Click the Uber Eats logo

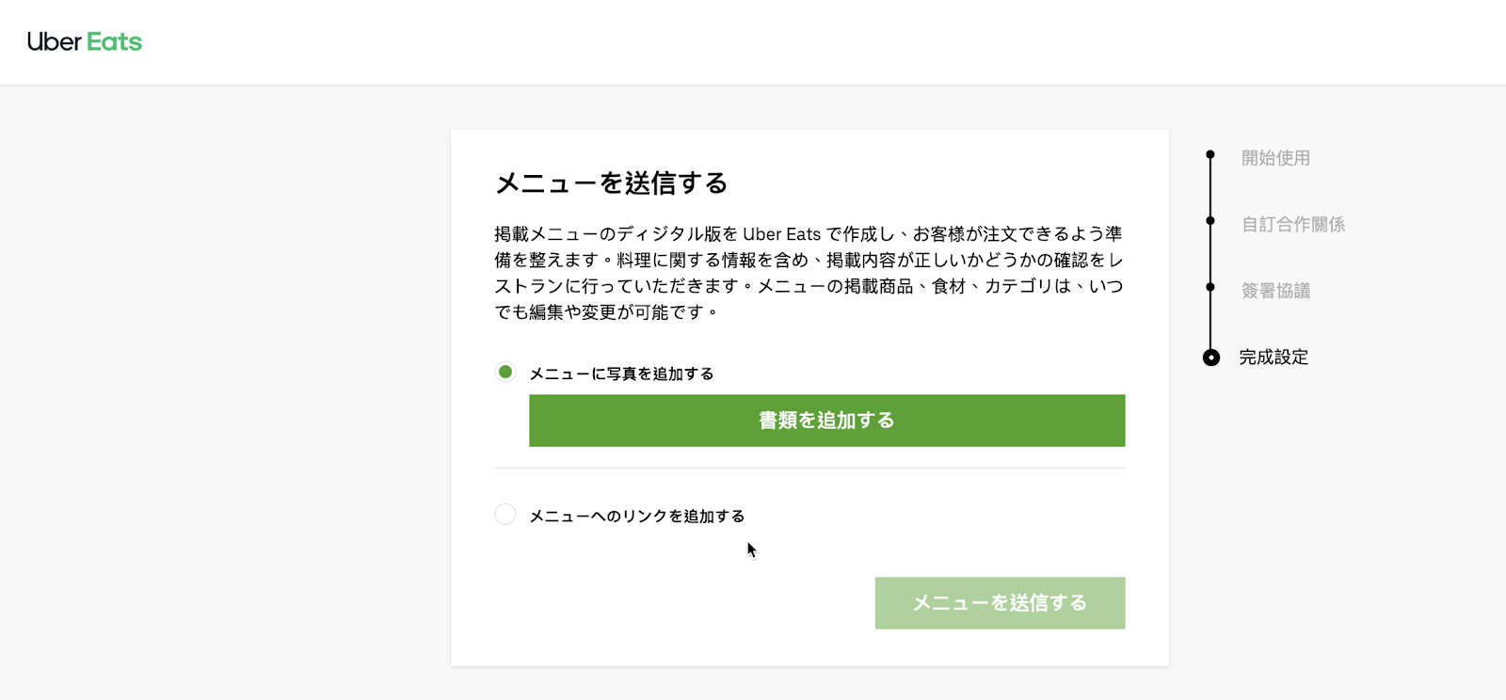click(83, 41)
